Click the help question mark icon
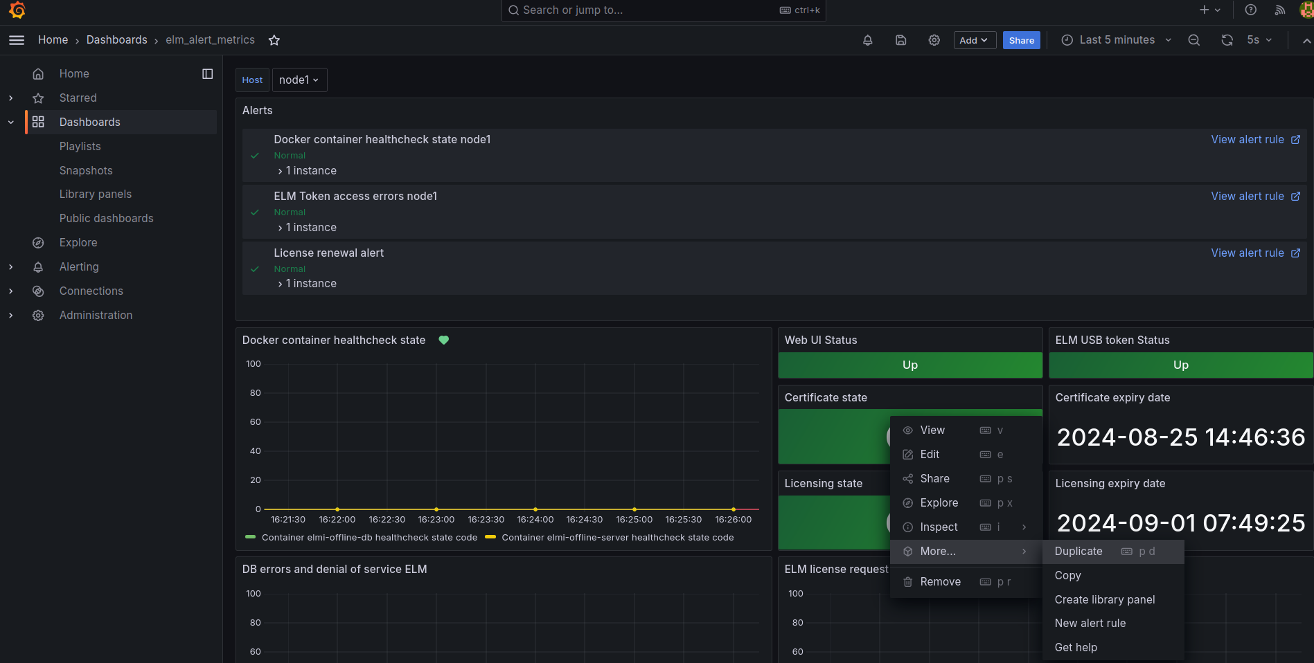This screenshot has width=1314, height=663. 1250,10
